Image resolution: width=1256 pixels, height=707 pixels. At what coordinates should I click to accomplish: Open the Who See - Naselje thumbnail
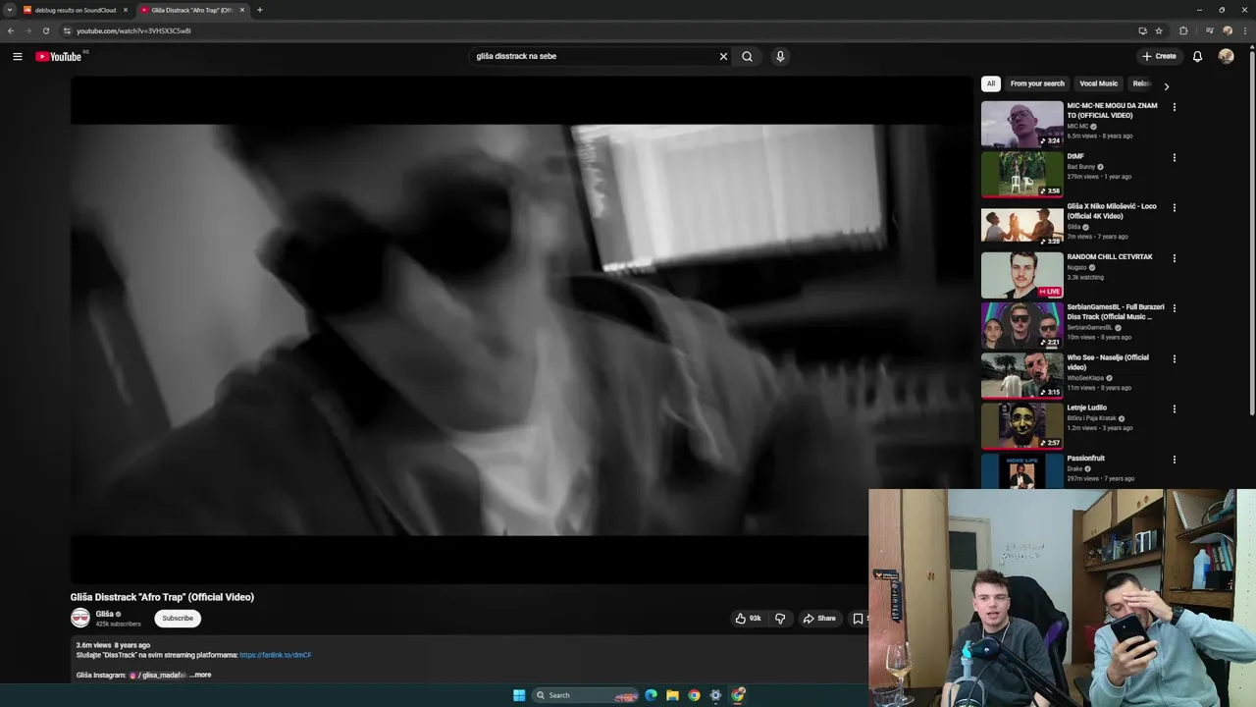pyautogui.click(x=1021, y=376)
